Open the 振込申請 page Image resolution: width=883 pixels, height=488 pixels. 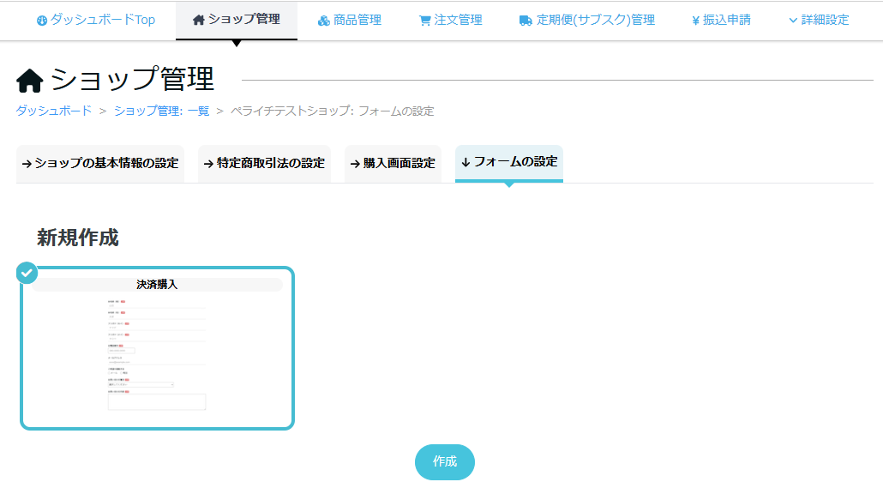pos(721,21)
